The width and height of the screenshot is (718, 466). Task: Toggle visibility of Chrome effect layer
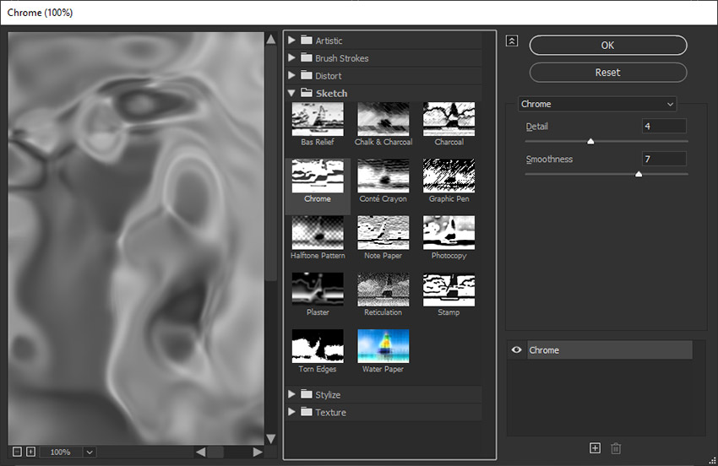click(x=516, y=349)
